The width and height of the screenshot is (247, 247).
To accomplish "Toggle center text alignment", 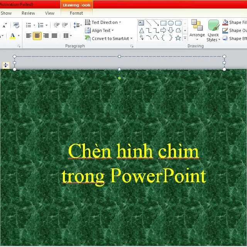I will (x=37, y=36).
